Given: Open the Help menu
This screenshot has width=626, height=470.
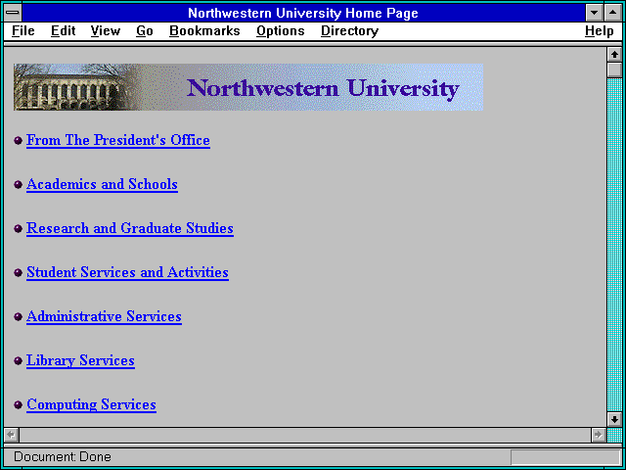Looking at the screenshot, I should click(x=600, y=30).
